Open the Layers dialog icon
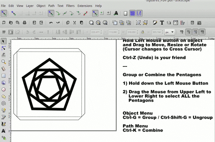 169,23
